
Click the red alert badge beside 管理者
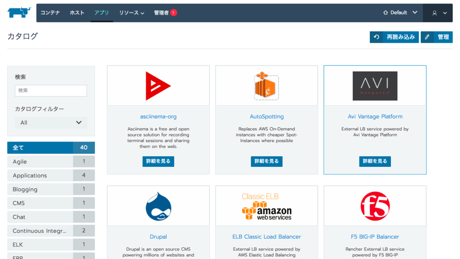[x=174, y=13]
